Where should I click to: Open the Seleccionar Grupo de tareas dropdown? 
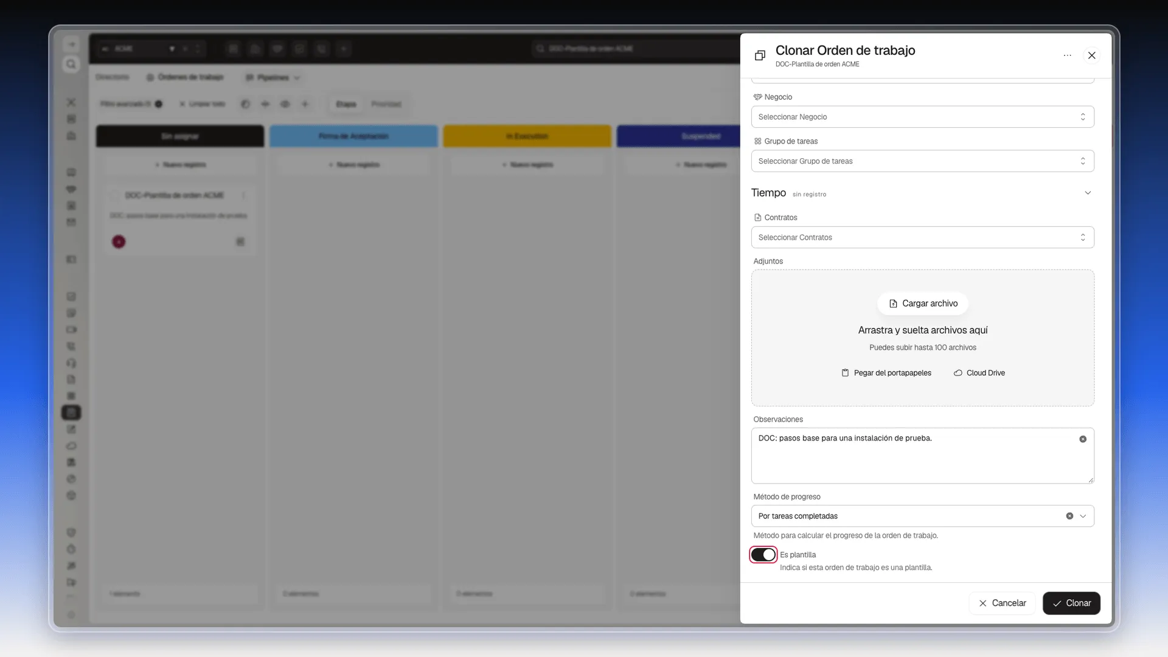[922, 161]
